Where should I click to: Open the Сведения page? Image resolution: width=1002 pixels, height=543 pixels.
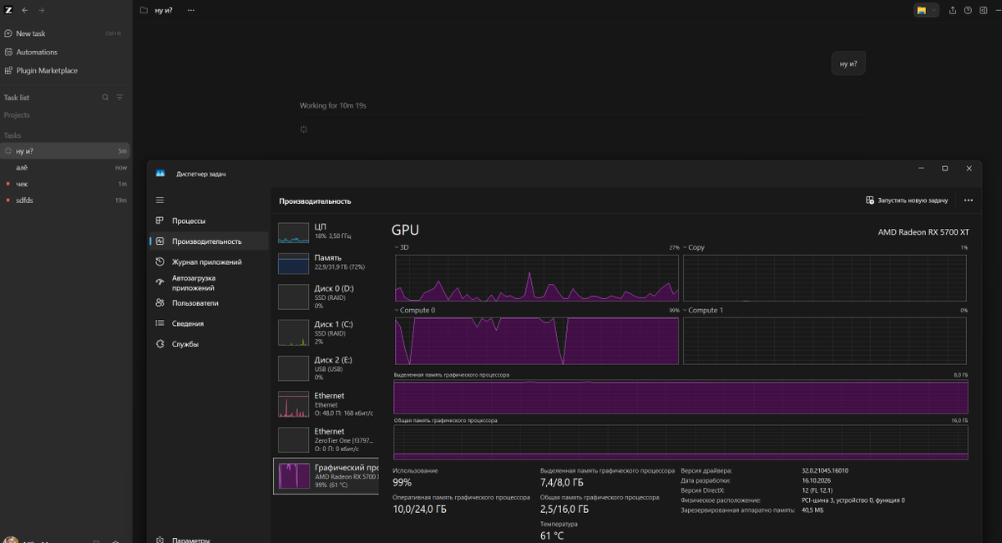pos(210,323)
